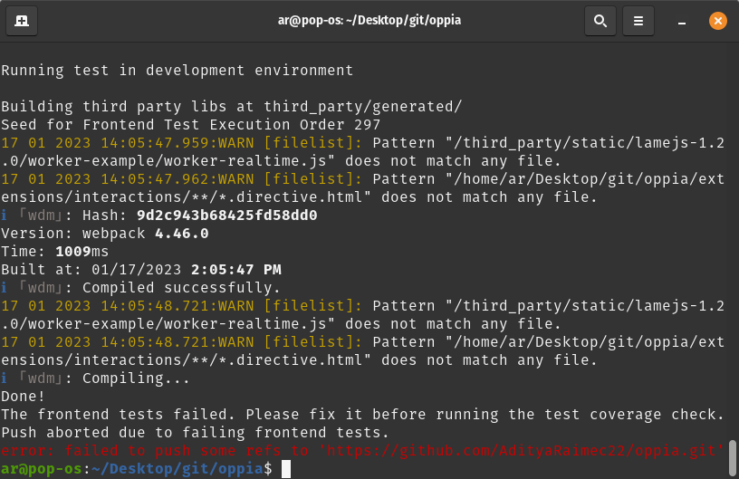Click the line 'Compiled successfully.'
Viewport: 739px width, 479px height.
[181, 288]
